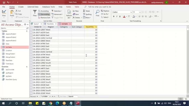The width and height of the screenshot is (189, 106).
Task: Run the Spelling check
Action: click(87, 14)
